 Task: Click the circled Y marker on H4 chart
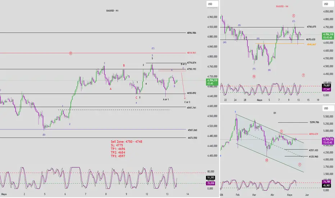pyautogui.click(x=303, y=75)
